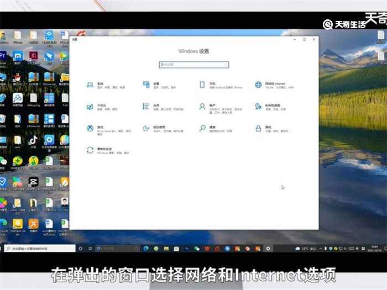Image resolution: width=387 pixels, height=290 pixels.
Task: Open the 手机 (Phone) settings category
Action: pyautogui.click(x=221, y=85)
